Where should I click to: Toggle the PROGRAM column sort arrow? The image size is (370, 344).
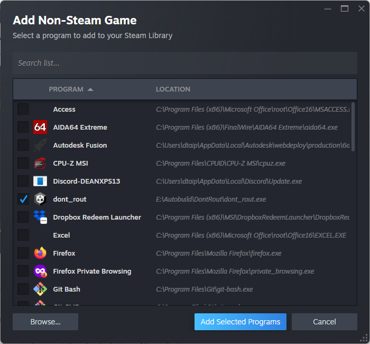pos(90,89)
